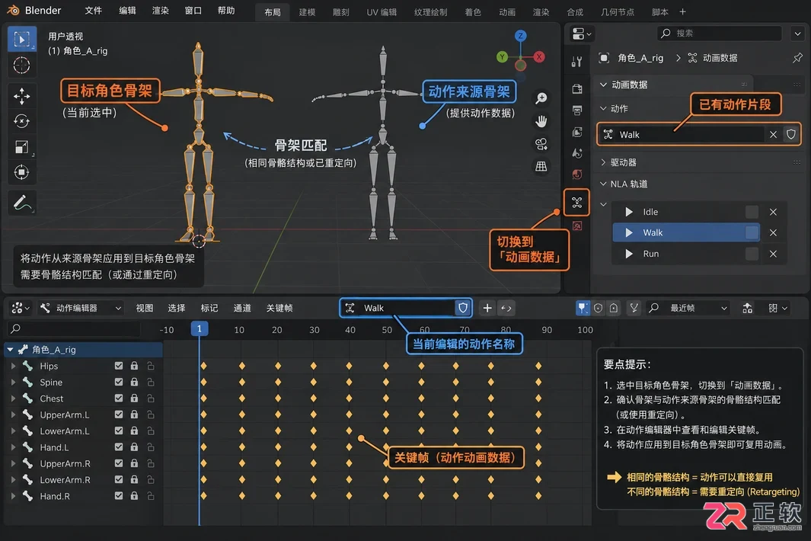The width and height of the screenshot is (811, 541).
Task: Open the 文件 menu
Action: click(93, 11)
